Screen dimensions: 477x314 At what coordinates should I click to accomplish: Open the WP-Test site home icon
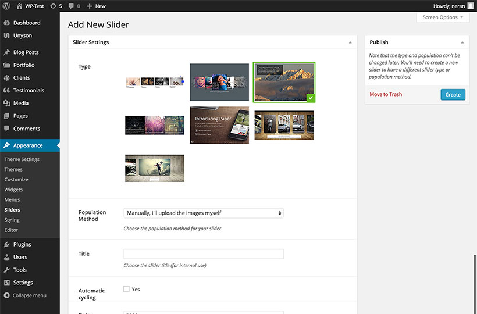(x=19, y=6)
